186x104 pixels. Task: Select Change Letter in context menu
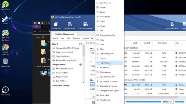click(x=110, y=72)
